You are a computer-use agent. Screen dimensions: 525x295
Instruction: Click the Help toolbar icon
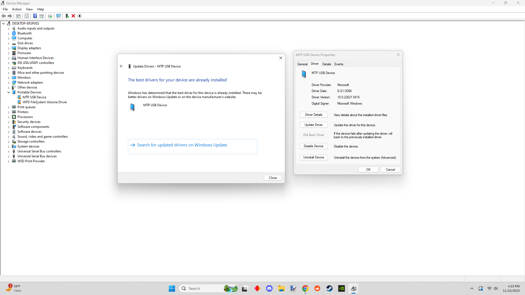[35, 16]
